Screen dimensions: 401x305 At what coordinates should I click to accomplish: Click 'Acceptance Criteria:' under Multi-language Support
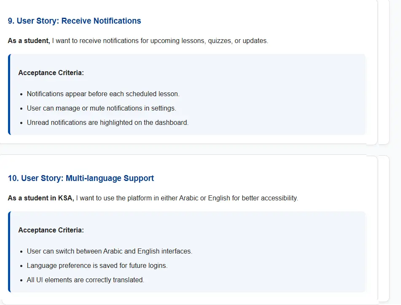(51, 230)
